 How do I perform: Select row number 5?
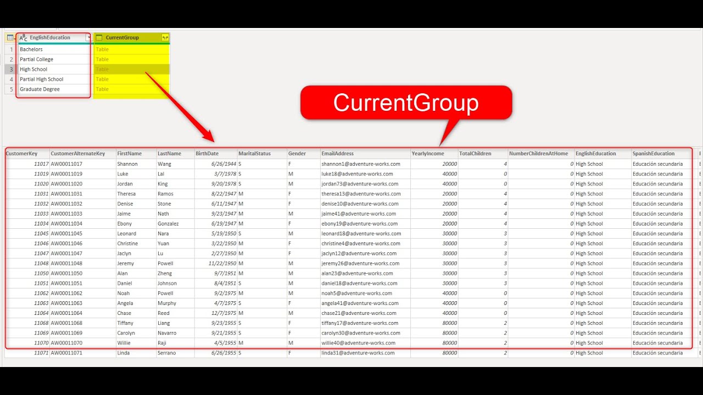[11, 89]
